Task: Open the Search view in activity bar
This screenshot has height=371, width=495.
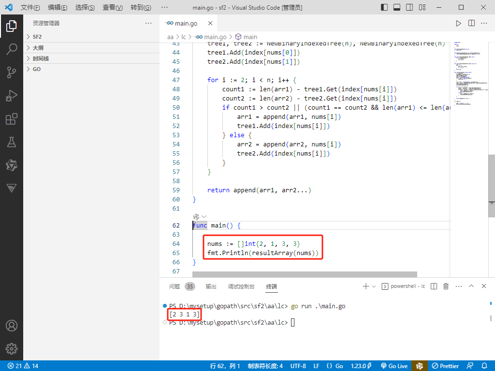Action: [x=12, y=49]
